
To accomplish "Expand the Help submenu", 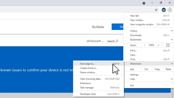I will (149, 79).
